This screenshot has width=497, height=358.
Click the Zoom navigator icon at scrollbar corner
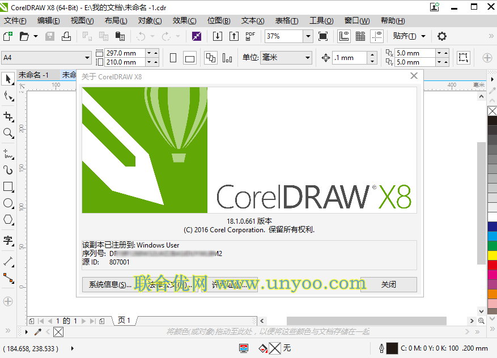coord(481,321)
